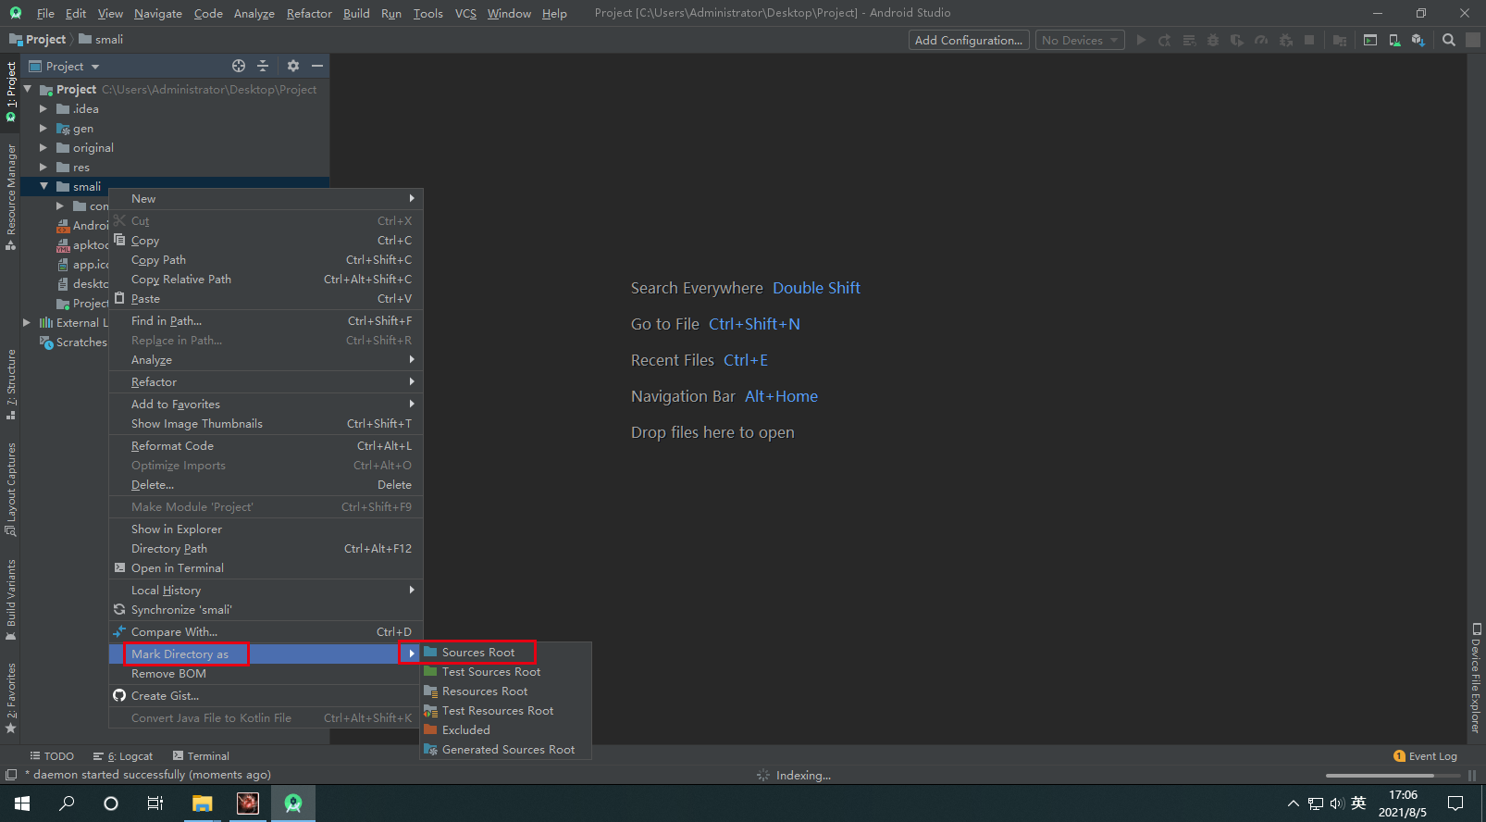Click the Debug app bug icon

[x=1213, y=40]
